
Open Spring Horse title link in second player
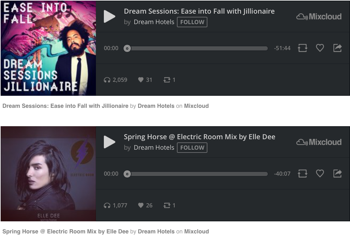tap(199, 137)
